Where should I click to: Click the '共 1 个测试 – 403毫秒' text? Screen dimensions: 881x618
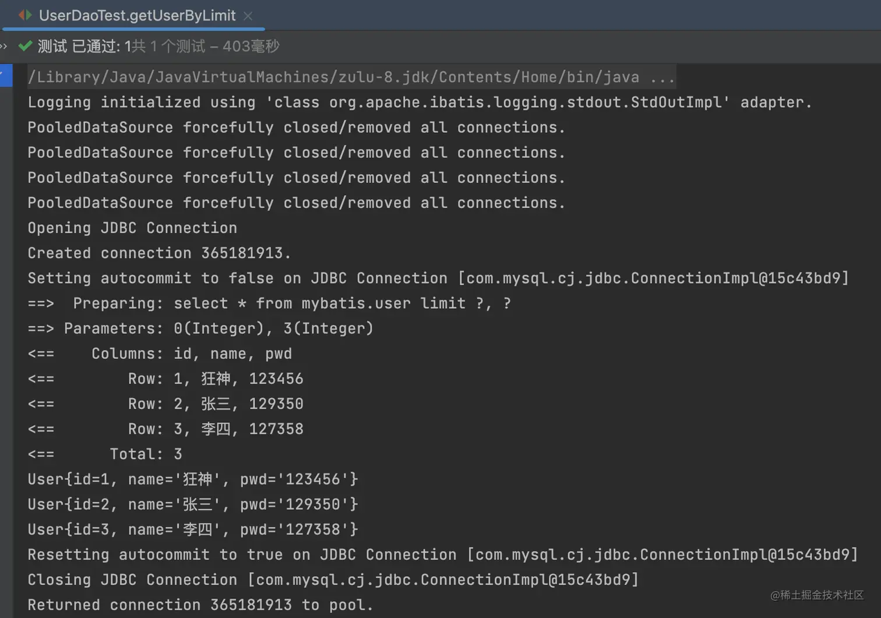click(206, 46)
